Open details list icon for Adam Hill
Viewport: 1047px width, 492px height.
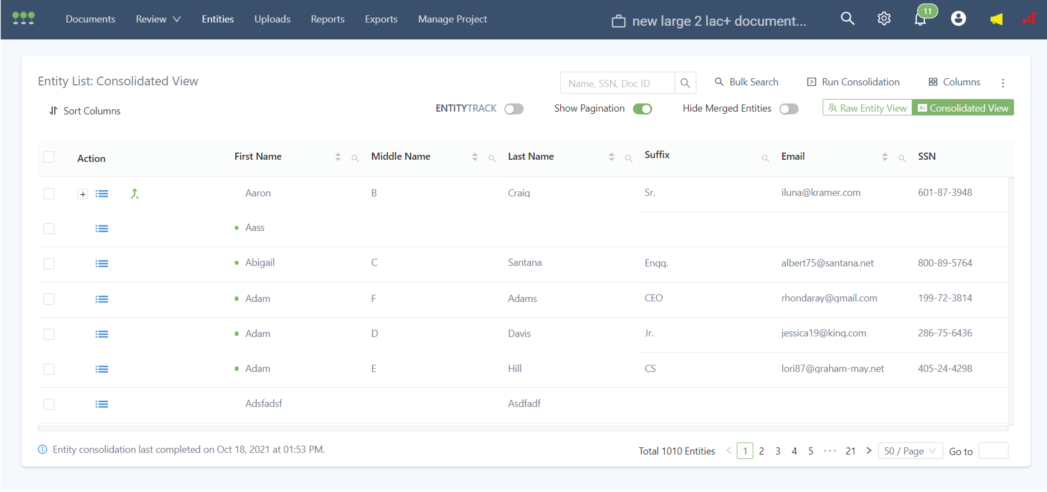[x=102, y=369]
